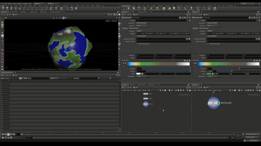This screenshot has height=146, width=261.
Task: Switch to Animation Editor tab
Action: [x=14, y=12]
